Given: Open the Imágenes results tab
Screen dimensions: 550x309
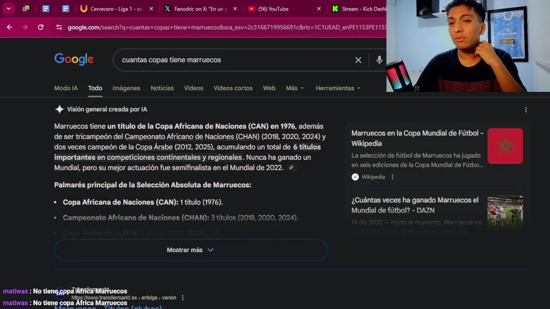Looking at the screenshot, I should (126, 88).
